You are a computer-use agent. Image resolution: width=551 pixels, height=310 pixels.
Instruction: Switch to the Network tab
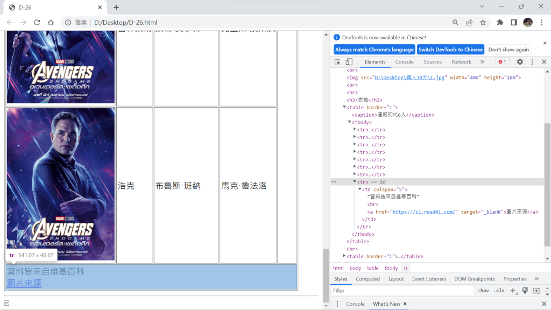click(461, 62)
